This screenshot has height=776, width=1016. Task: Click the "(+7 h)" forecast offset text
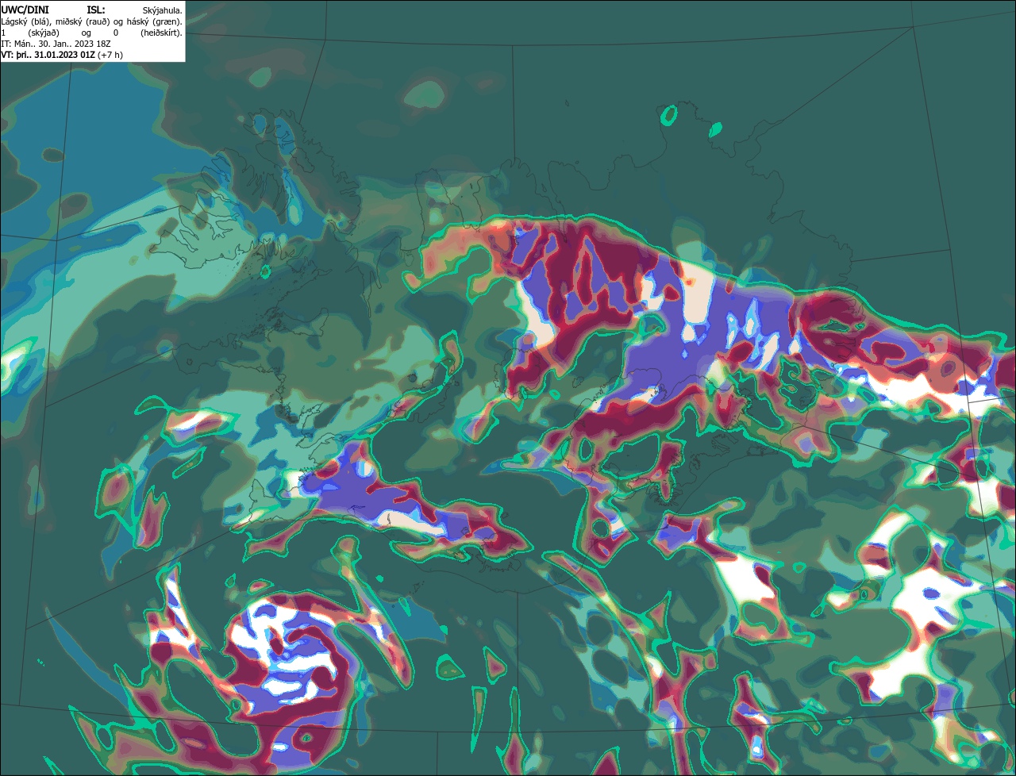(110, 55)
